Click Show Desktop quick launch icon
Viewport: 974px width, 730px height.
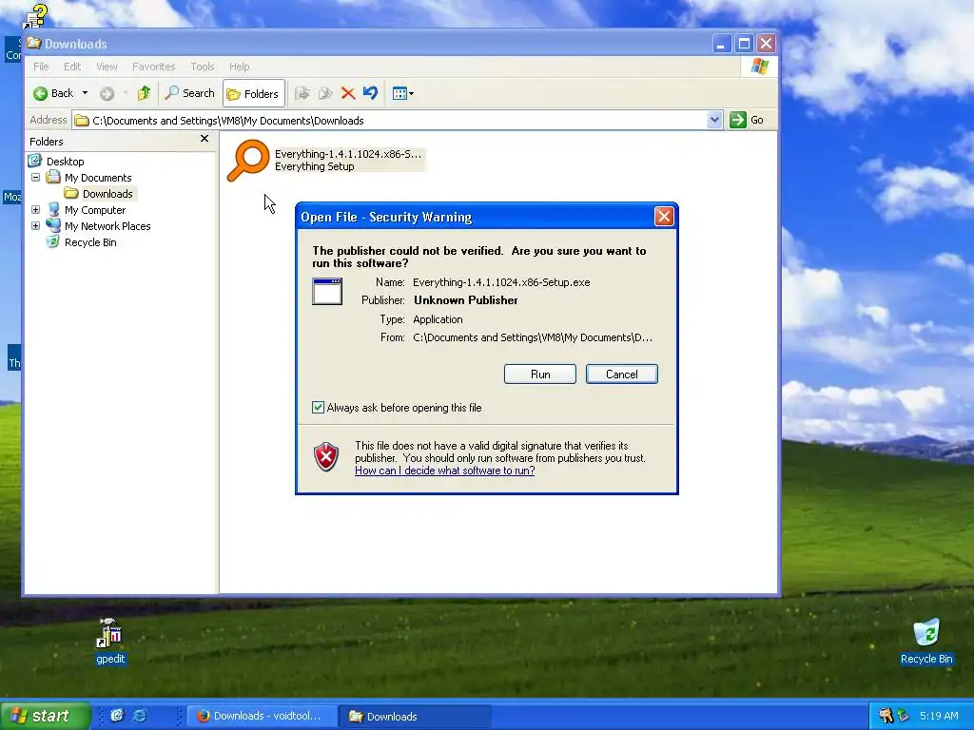coord(117,716)
